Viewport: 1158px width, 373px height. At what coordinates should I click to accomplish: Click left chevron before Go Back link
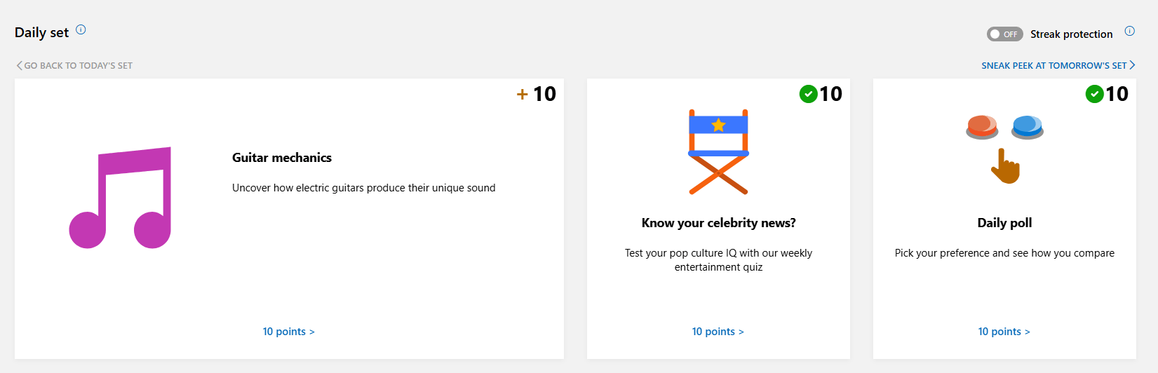point(19,66)
